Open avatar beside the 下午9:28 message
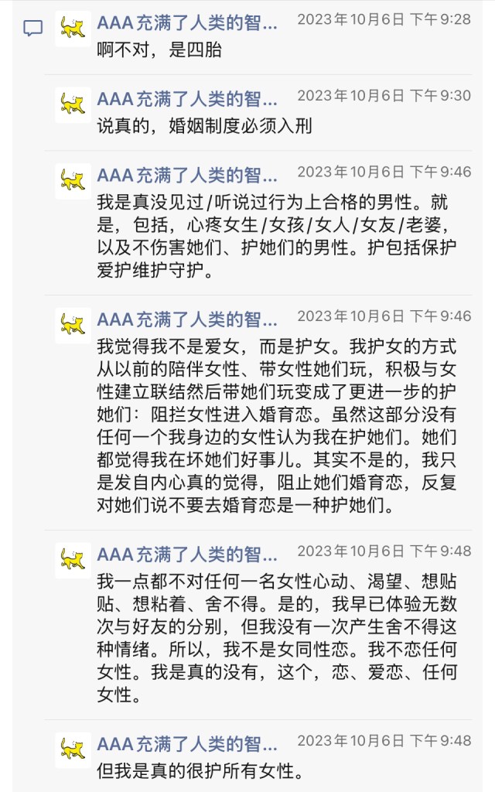495x792 pixels. [x=73, y=29]
